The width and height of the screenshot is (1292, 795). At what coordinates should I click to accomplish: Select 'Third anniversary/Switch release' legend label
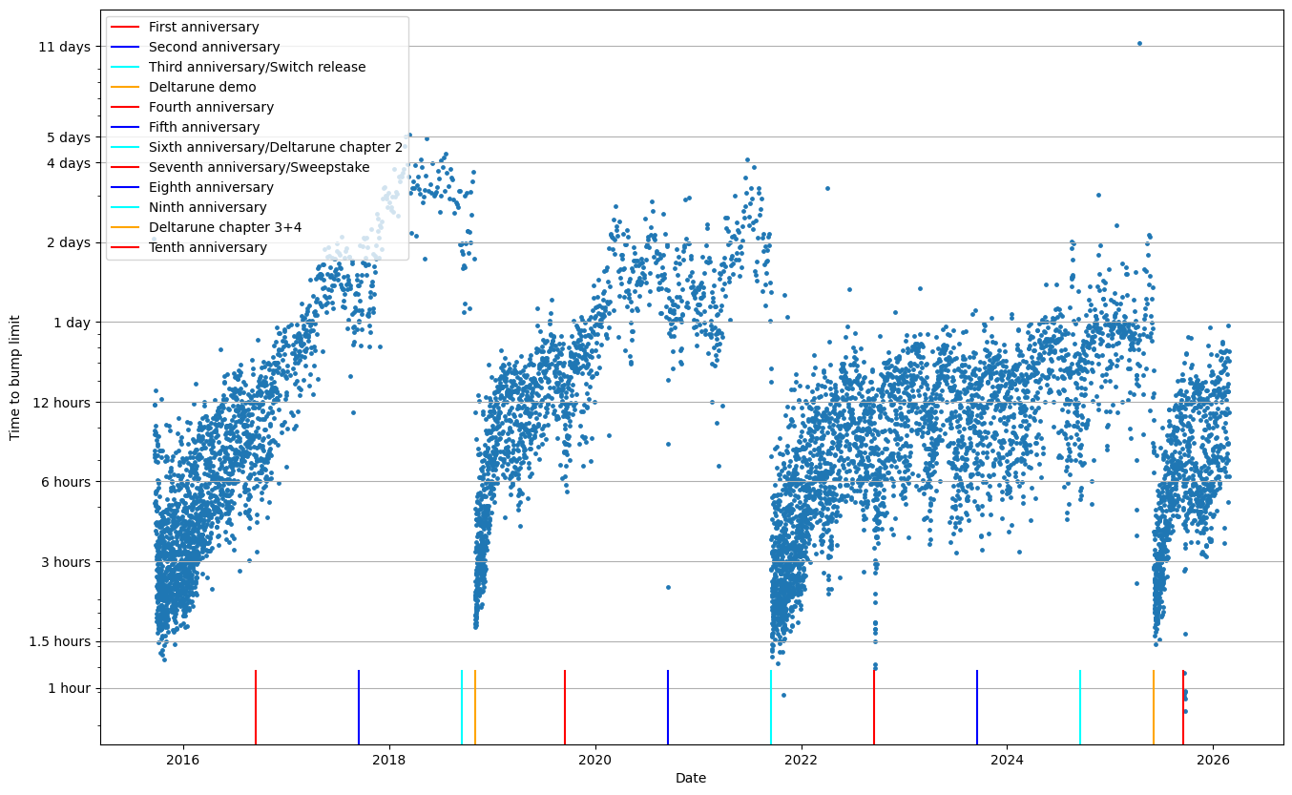[x=257, y=68]
